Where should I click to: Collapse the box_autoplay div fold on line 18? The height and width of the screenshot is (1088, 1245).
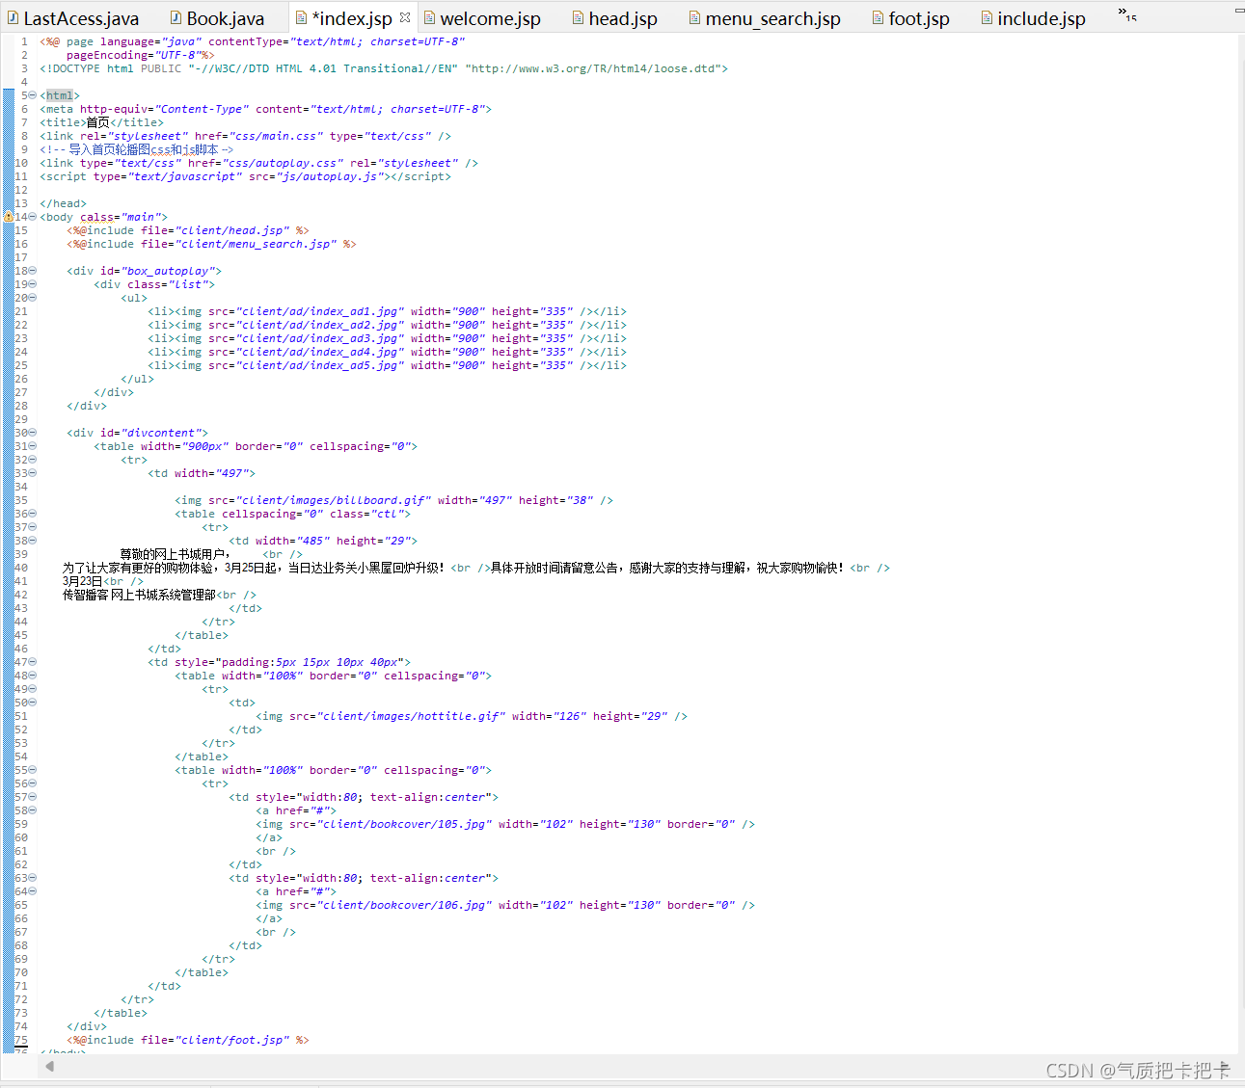33,271
